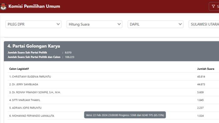
Task: Select candidate Christiany Eugenia Paruntu
Action: point(30,77)
